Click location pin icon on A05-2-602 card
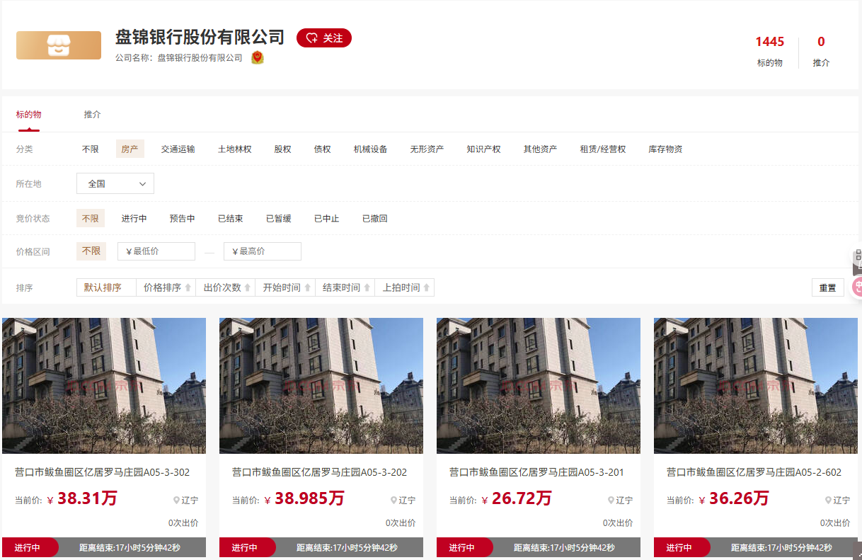862x560 pixels. click(x=829, y=500)
